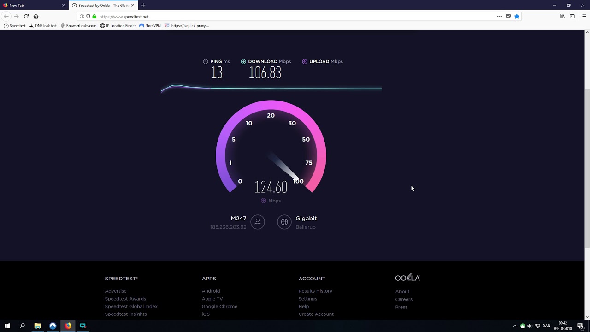Click the ping value 13
590x332 pixels.
coord(217,72)
